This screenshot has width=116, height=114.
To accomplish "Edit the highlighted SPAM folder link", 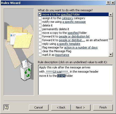I will pos(61,76).
